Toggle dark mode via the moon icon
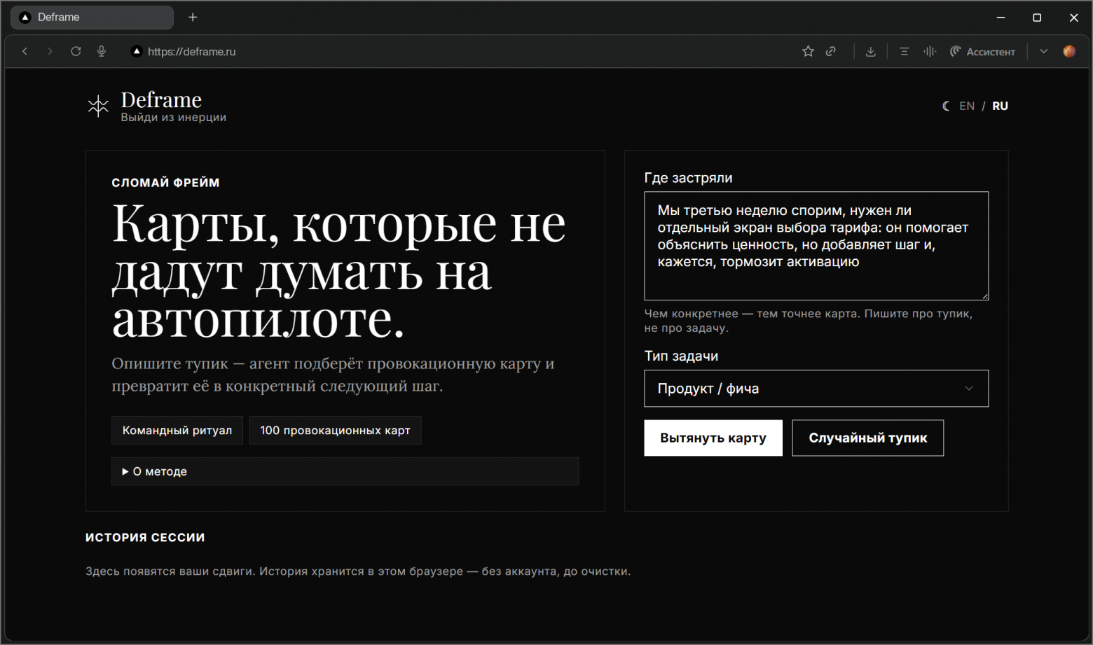The image size is (1093, 645). coord(946,106)
